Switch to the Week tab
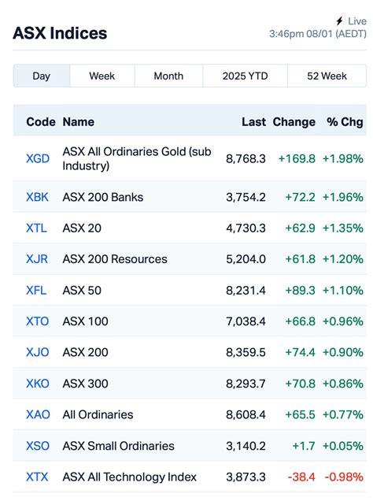This screenshot has height=501, width=373. (102, 76)
